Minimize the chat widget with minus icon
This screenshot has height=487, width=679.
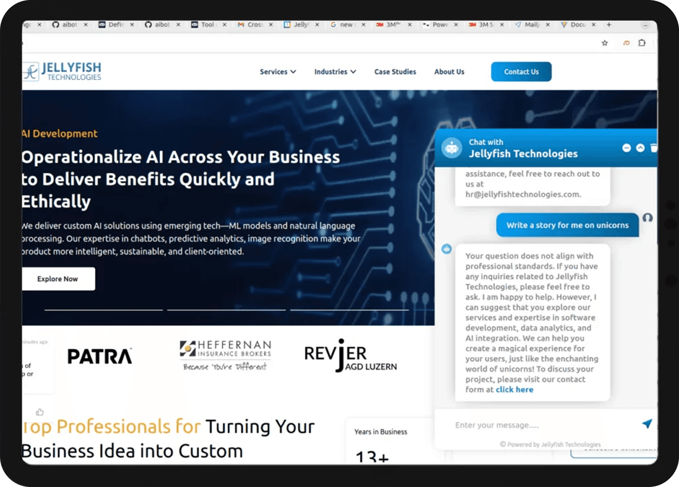(626, 148)
